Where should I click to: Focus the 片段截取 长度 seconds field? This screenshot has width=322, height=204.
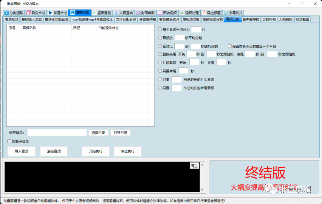pyautogui.click(x=221, y=62)
